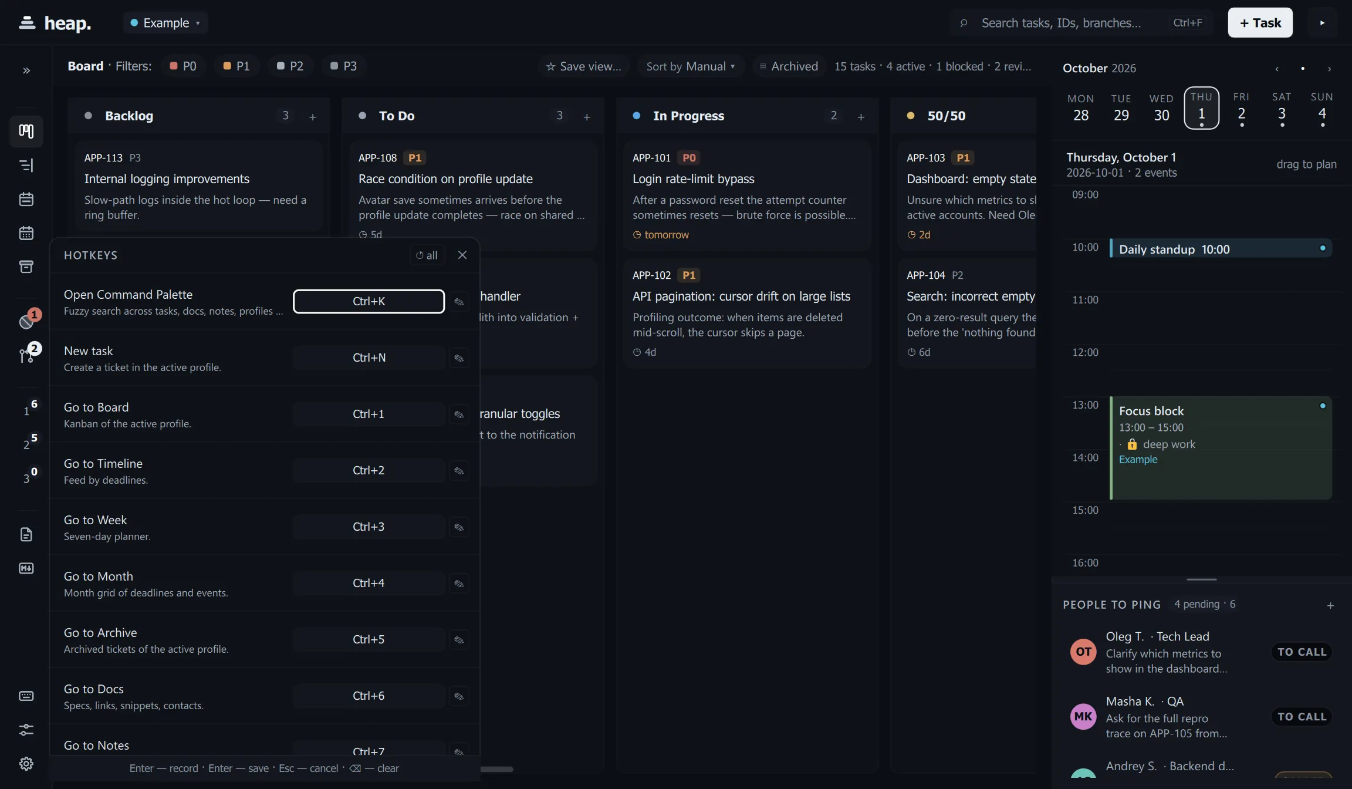The image size is (1352, 789).
Task: Open the blocked tasks icon with badge 1
Action: click(28, 320)
